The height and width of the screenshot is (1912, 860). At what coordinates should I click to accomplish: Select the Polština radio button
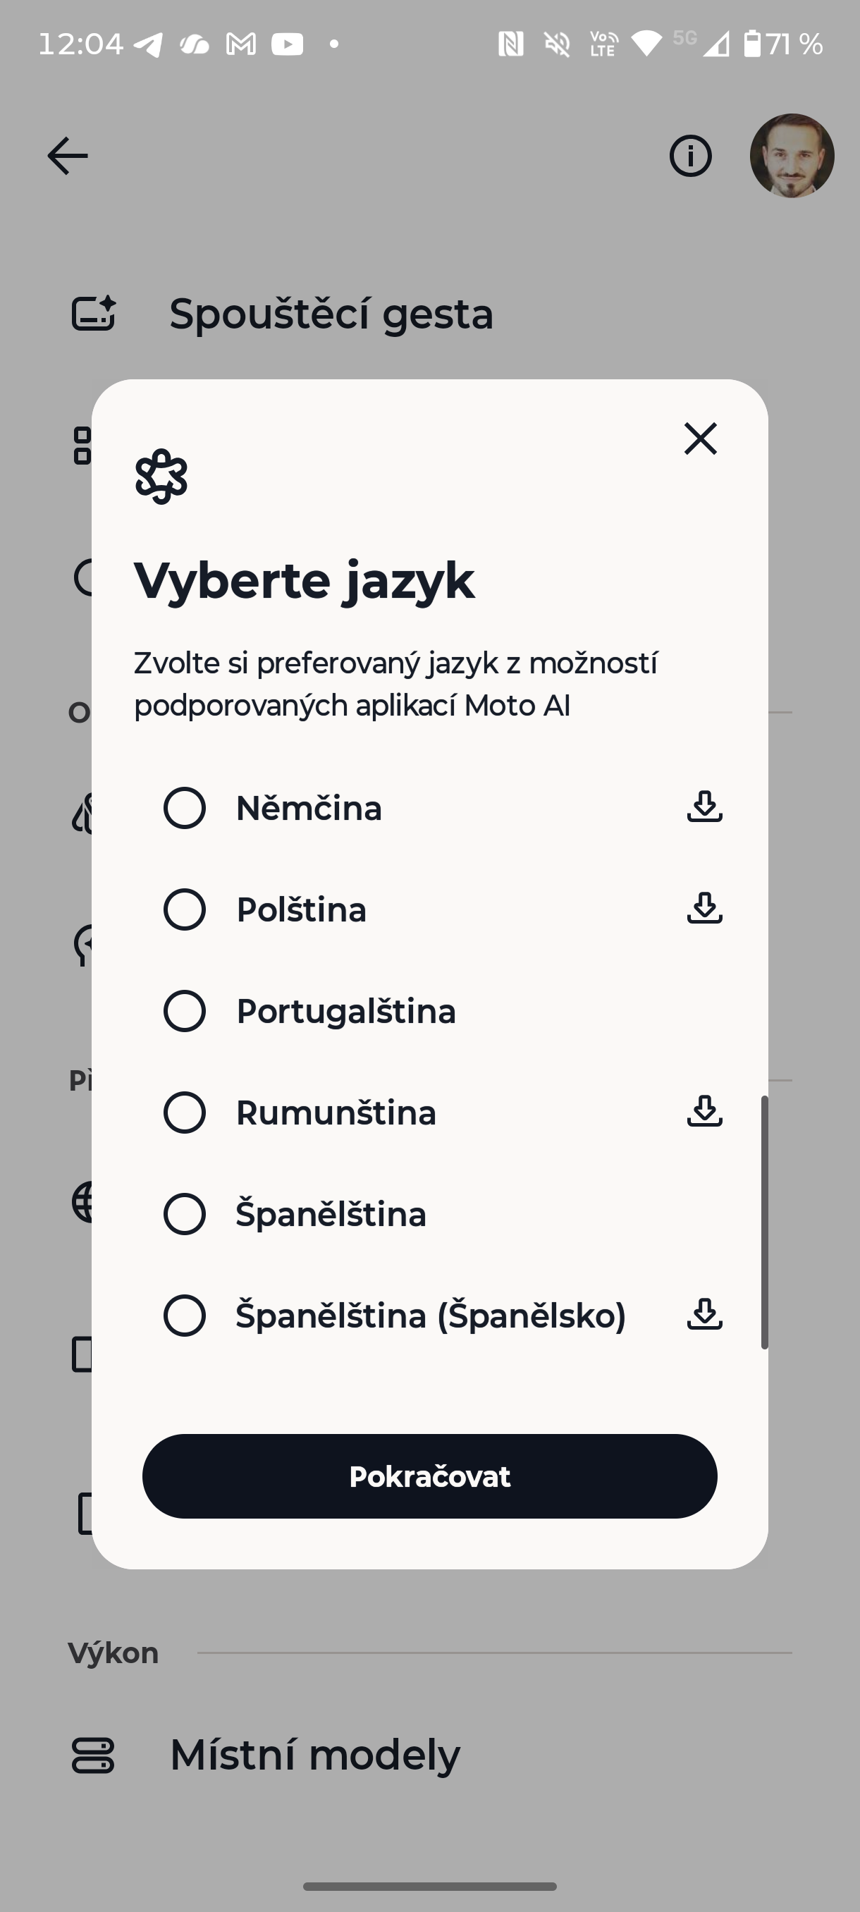185,909
